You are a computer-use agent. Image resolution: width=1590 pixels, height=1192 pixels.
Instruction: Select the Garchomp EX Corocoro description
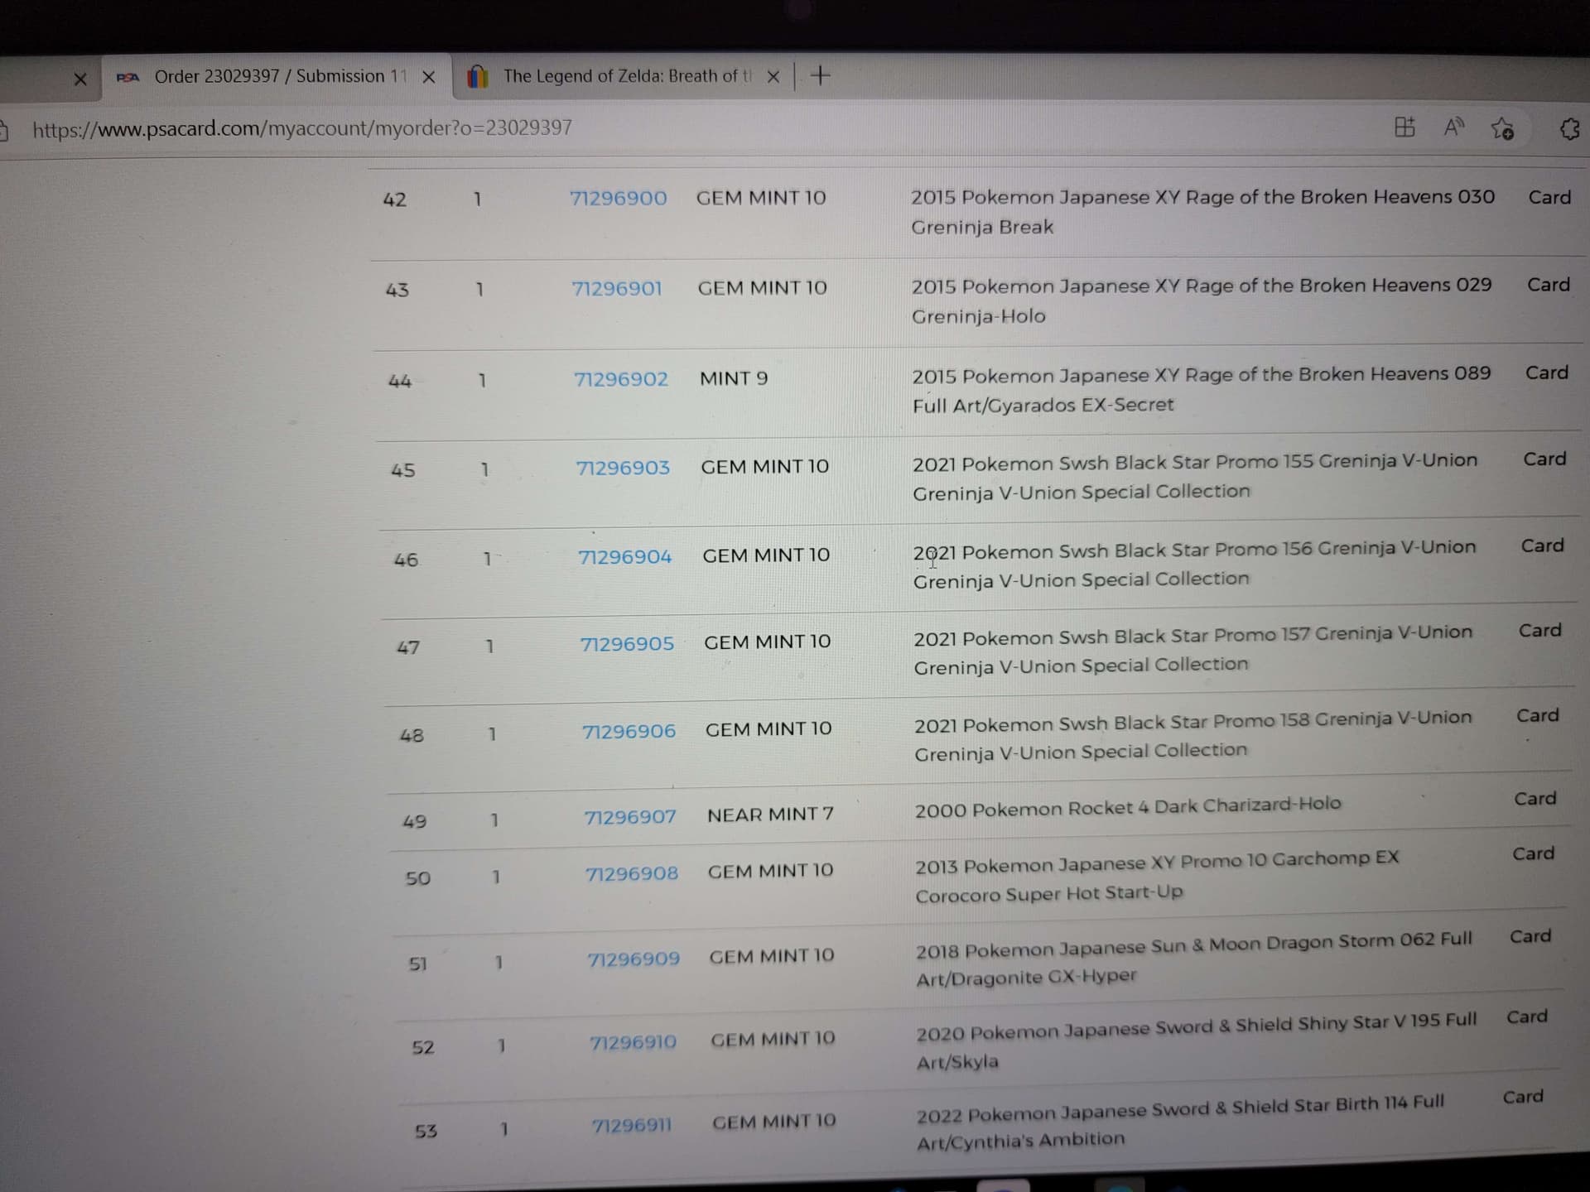coord(1157,877)
